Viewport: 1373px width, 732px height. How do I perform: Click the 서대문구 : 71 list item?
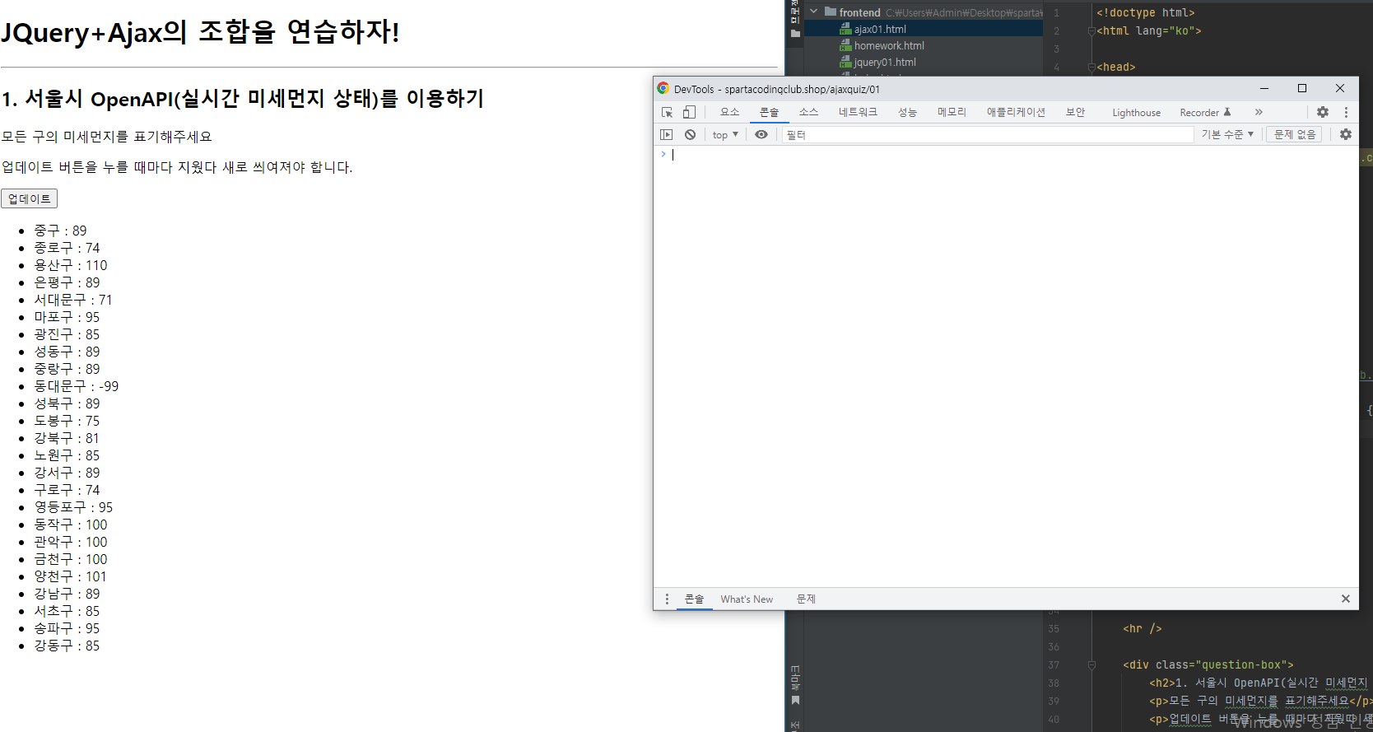click(73, 300)
